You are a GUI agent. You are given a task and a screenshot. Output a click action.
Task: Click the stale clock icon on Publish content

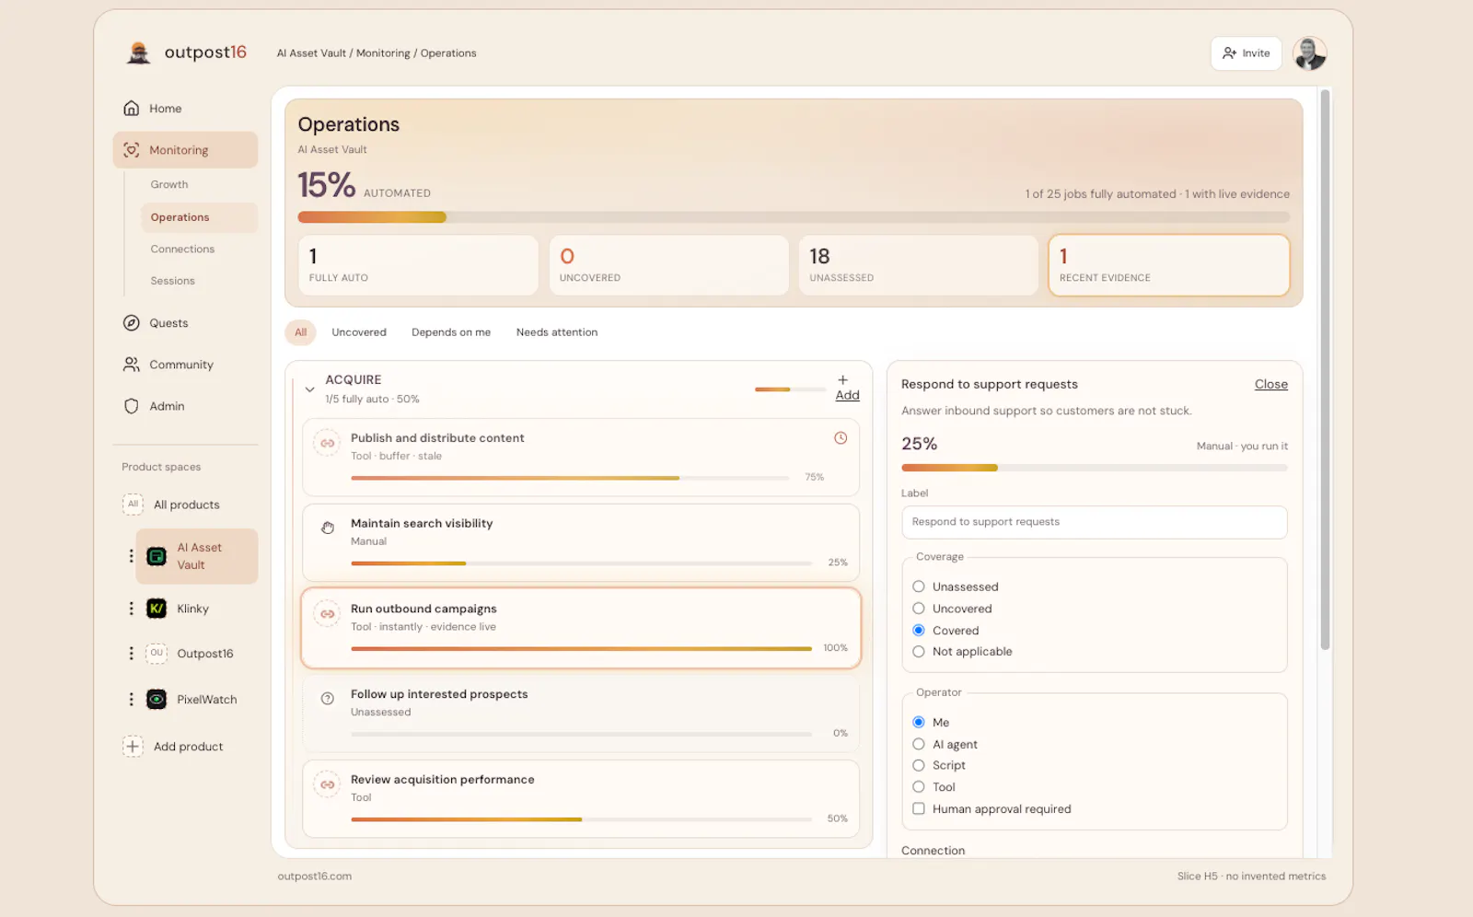coord(841,438)
